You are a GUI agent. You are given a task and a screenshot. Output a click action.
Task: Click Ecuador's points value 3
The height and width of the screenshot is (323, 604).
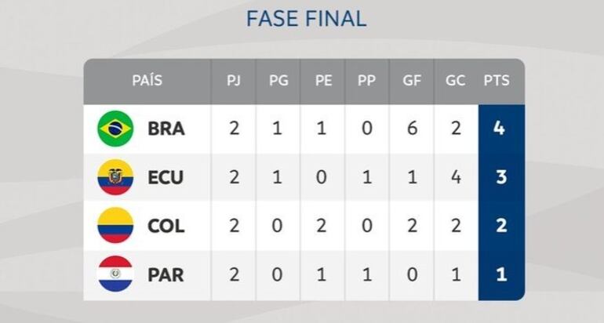coord(500,178)
